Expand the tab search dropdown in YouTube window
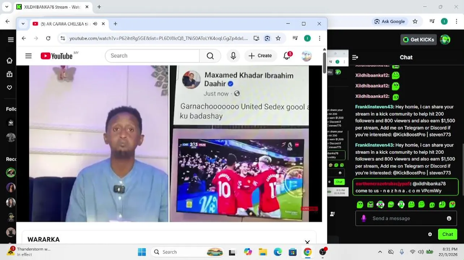The image size is (464, 260). [x=23, y=24]
